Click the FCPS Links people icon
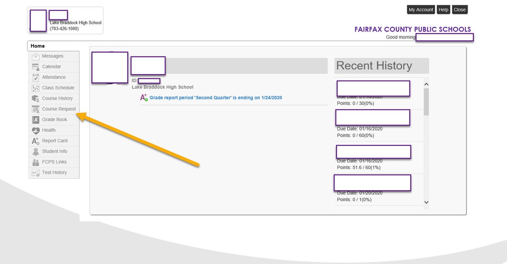Image resolution: width=507 pixels, height=264 pixels. coord(35,162)
